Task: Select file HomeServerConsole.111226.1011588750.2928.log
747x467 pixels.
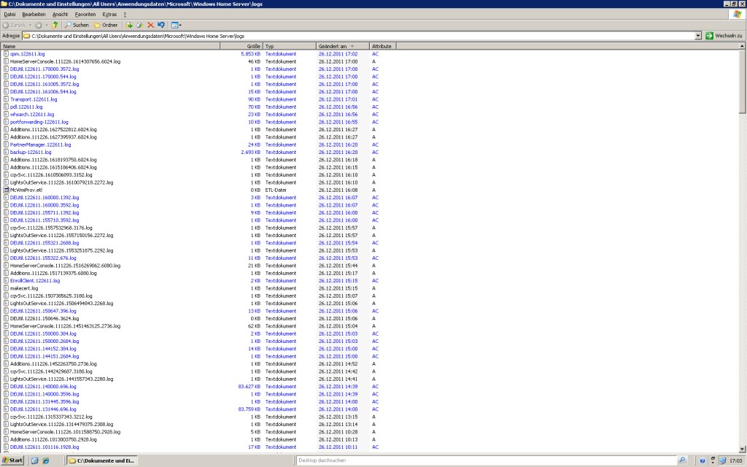Action: tap(65, 432)
